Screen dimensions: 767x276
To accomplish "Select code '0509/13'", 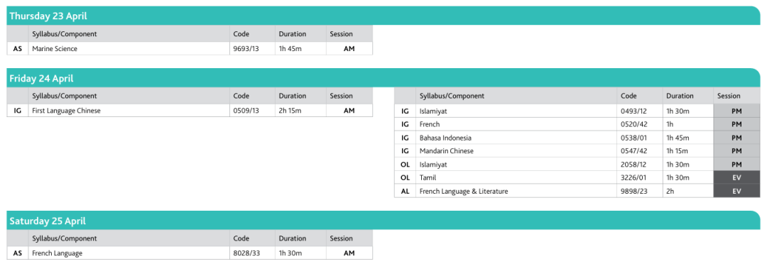I will (x=252, y=111).
